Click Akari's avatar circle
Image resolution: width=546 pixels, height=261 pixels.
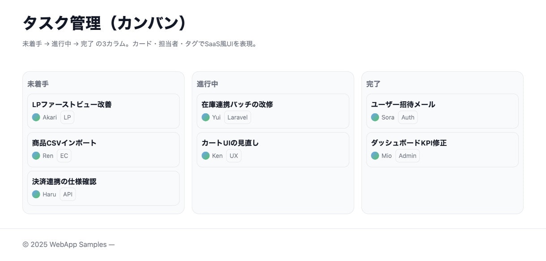click(36, 117)
